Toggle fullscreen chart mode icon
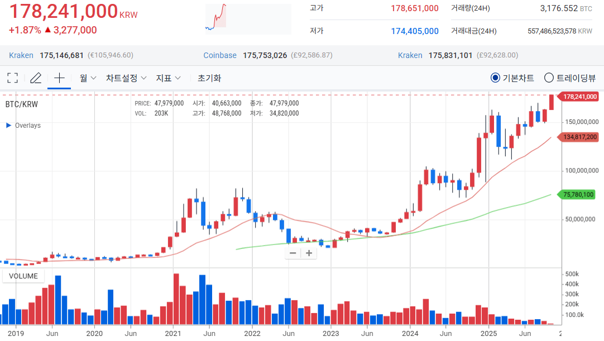The width and height of the screenshot is (604, 341). tap(12, 78)
